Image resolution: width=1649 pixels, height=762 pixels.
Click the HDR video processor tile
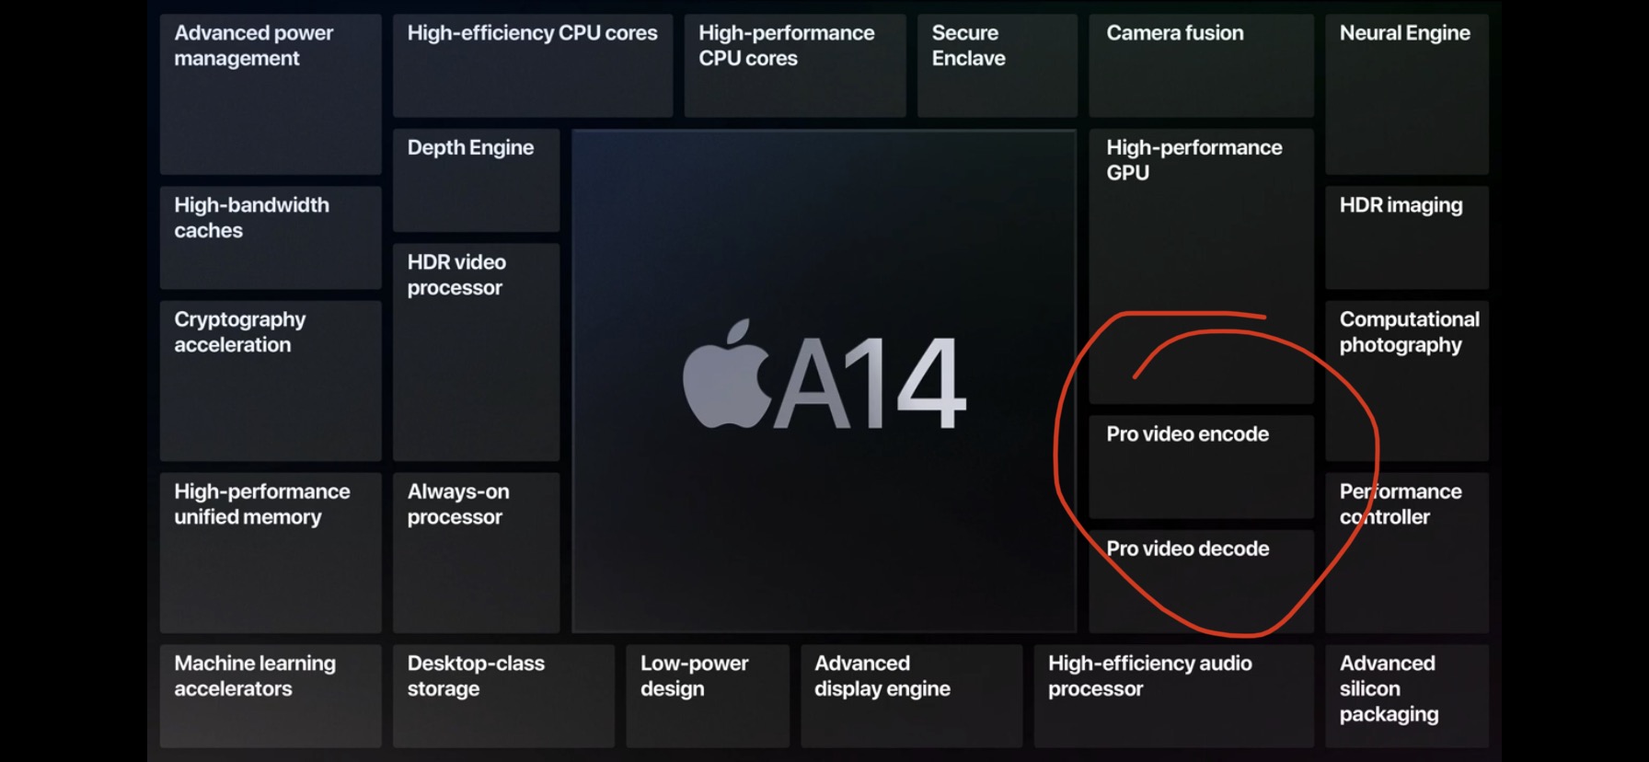[x=476, y=352]
